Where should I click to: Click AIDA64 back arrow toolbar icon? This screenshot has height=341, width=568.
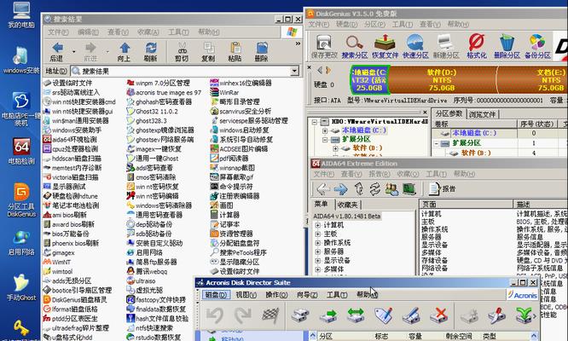[322, 188]
